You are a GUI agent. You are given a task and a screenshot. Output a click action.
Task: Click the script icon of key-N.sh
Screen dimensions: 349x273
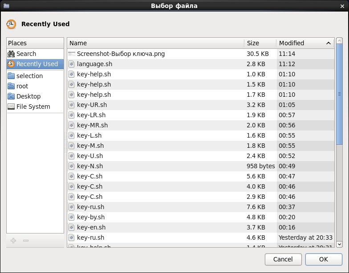coord(71,166)
